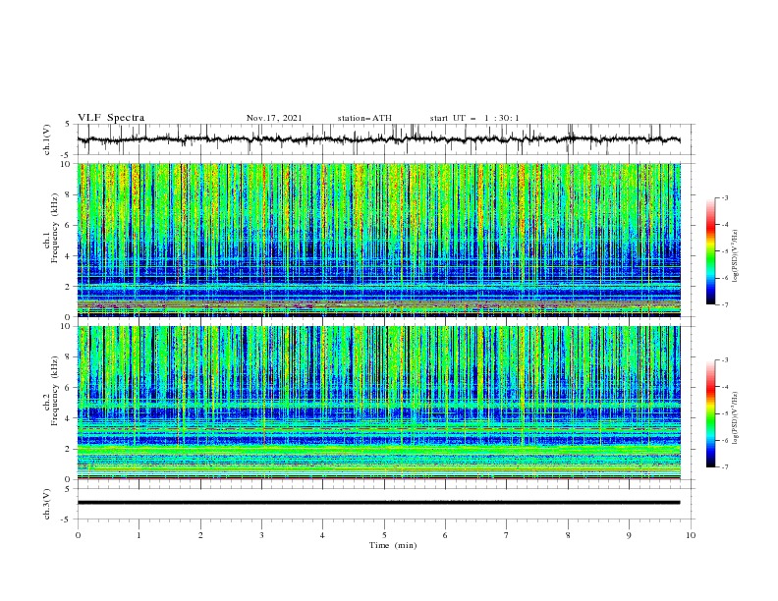Click the ch.2 PSD color scale bar
The height and width of the screenshot is (601, 778).
(711, 413)
